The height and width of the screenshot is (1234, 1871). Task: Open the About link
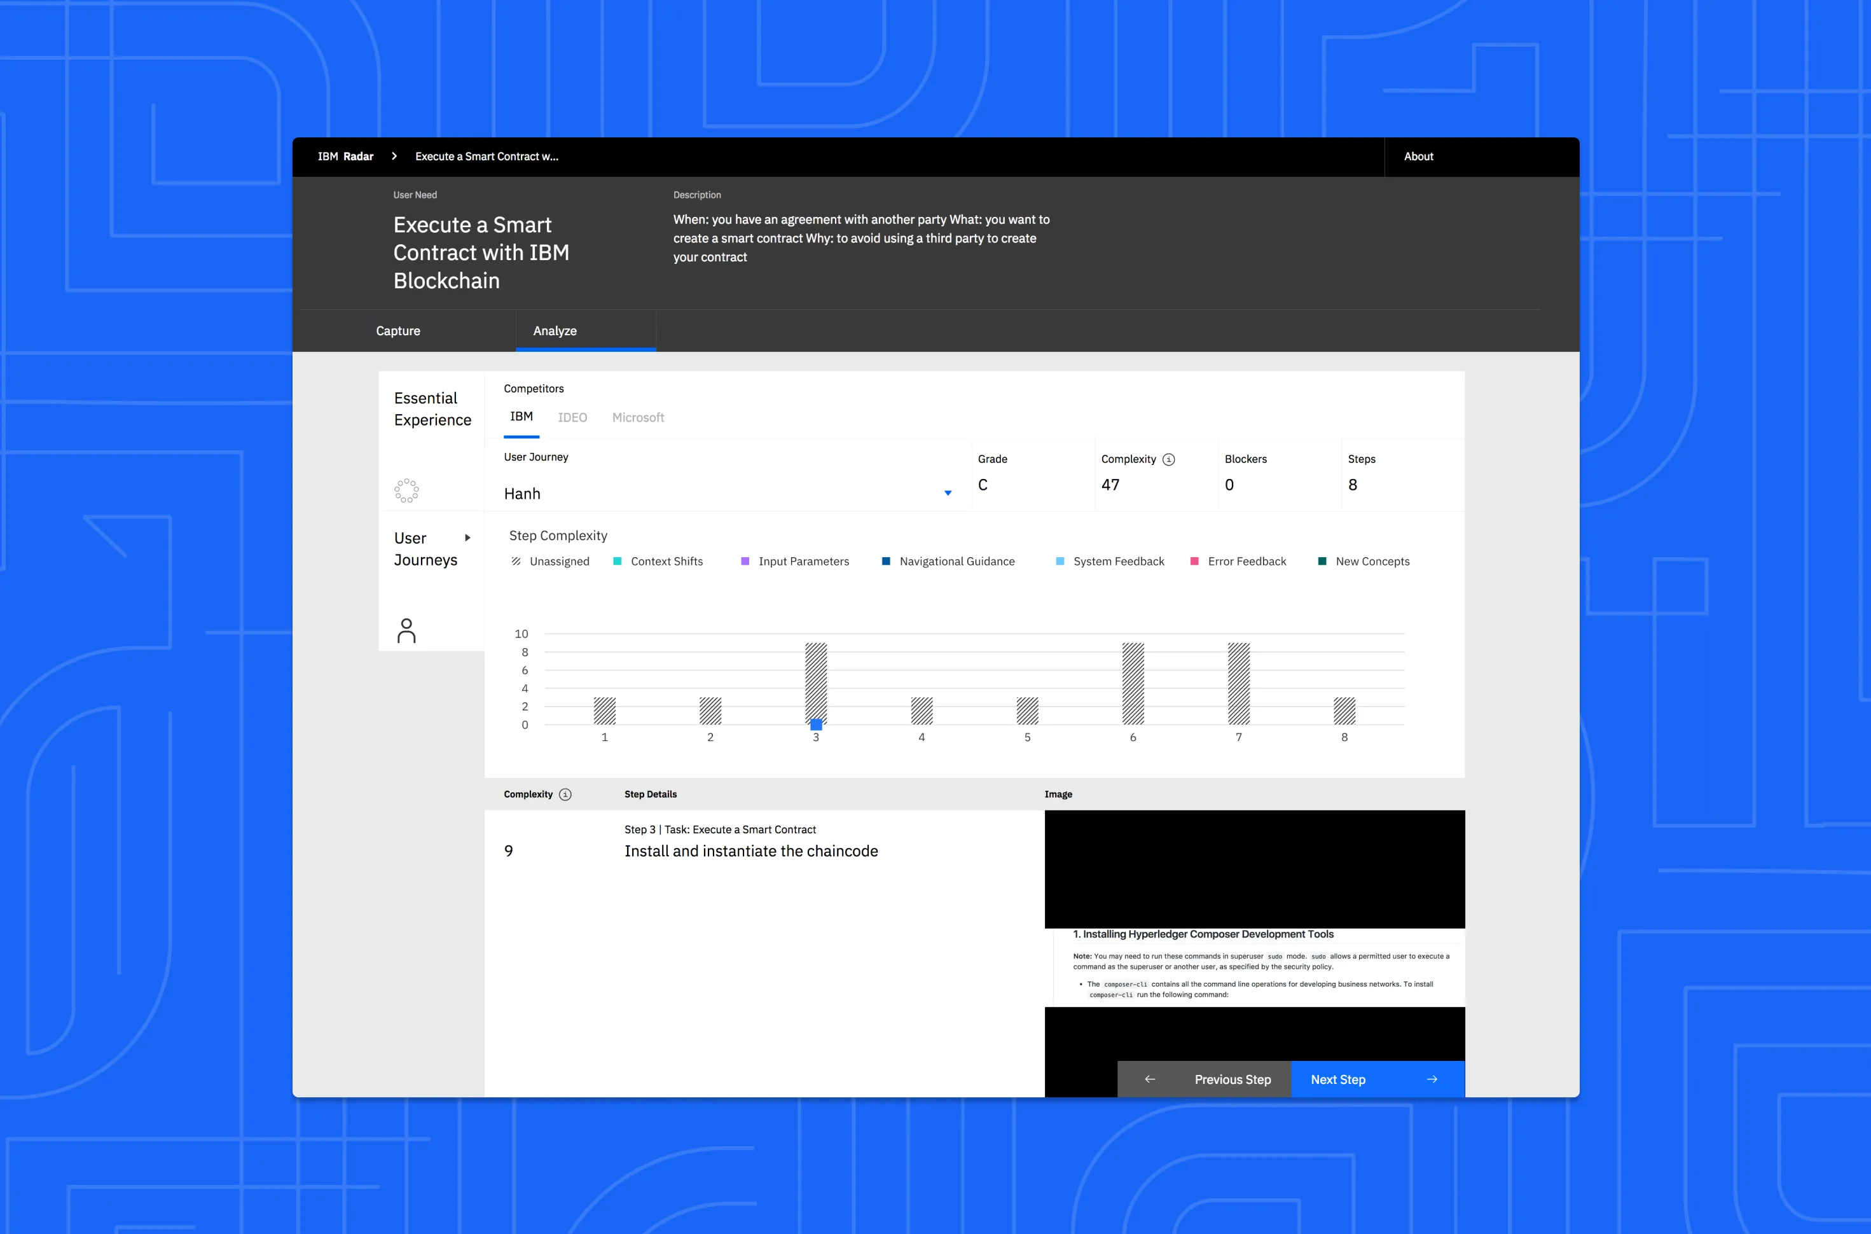click(x=1419, y=156)
